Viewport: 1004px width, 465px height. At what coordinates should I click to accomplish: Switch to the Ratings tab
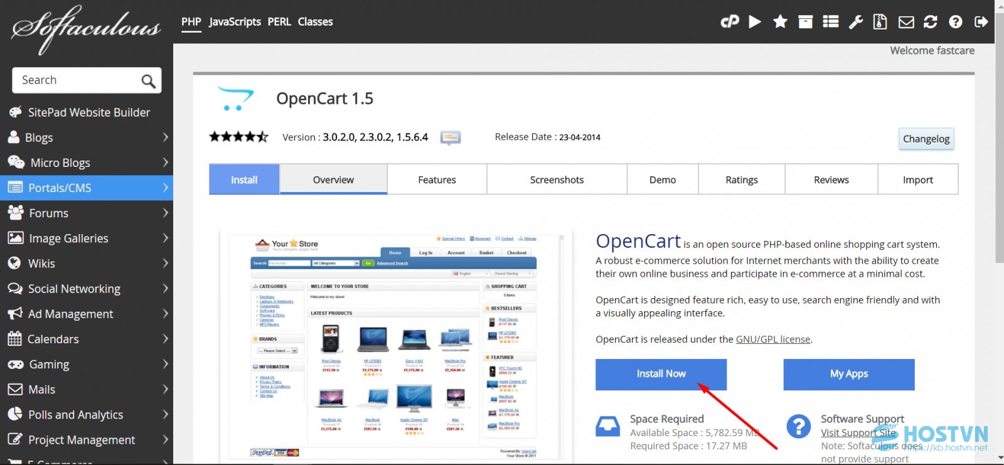[742, 179]
